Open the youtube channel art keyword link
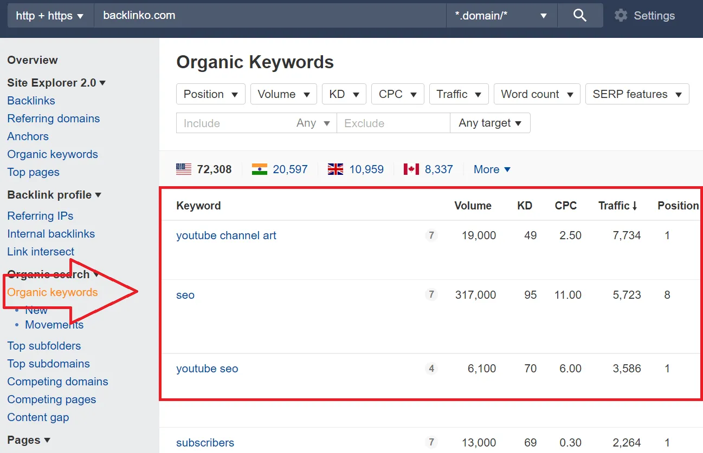This screenshot has width=703, height=453. 226,235
